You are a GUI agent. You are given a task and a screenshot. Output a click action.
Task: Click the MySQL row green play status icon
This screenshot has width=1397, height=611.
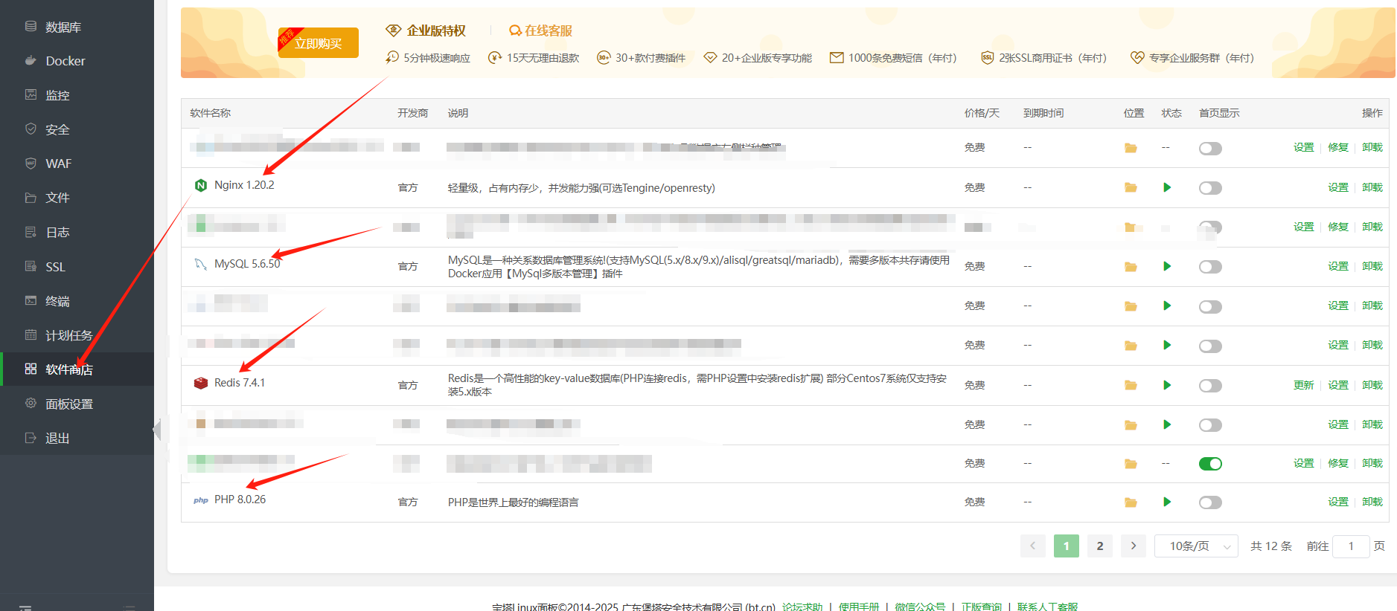click(x=1166, y=266)
